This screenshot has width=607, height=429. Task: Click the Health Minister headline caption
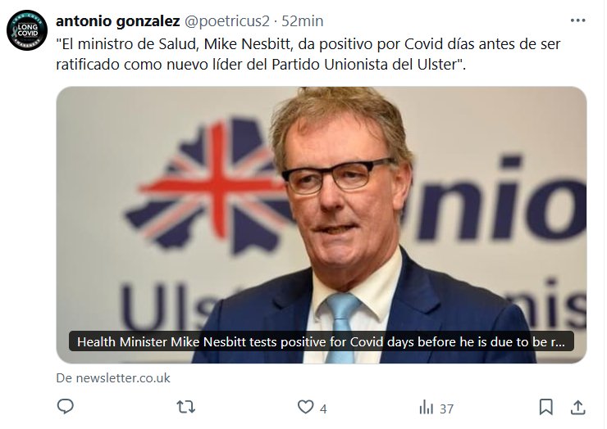pos(322,341)
